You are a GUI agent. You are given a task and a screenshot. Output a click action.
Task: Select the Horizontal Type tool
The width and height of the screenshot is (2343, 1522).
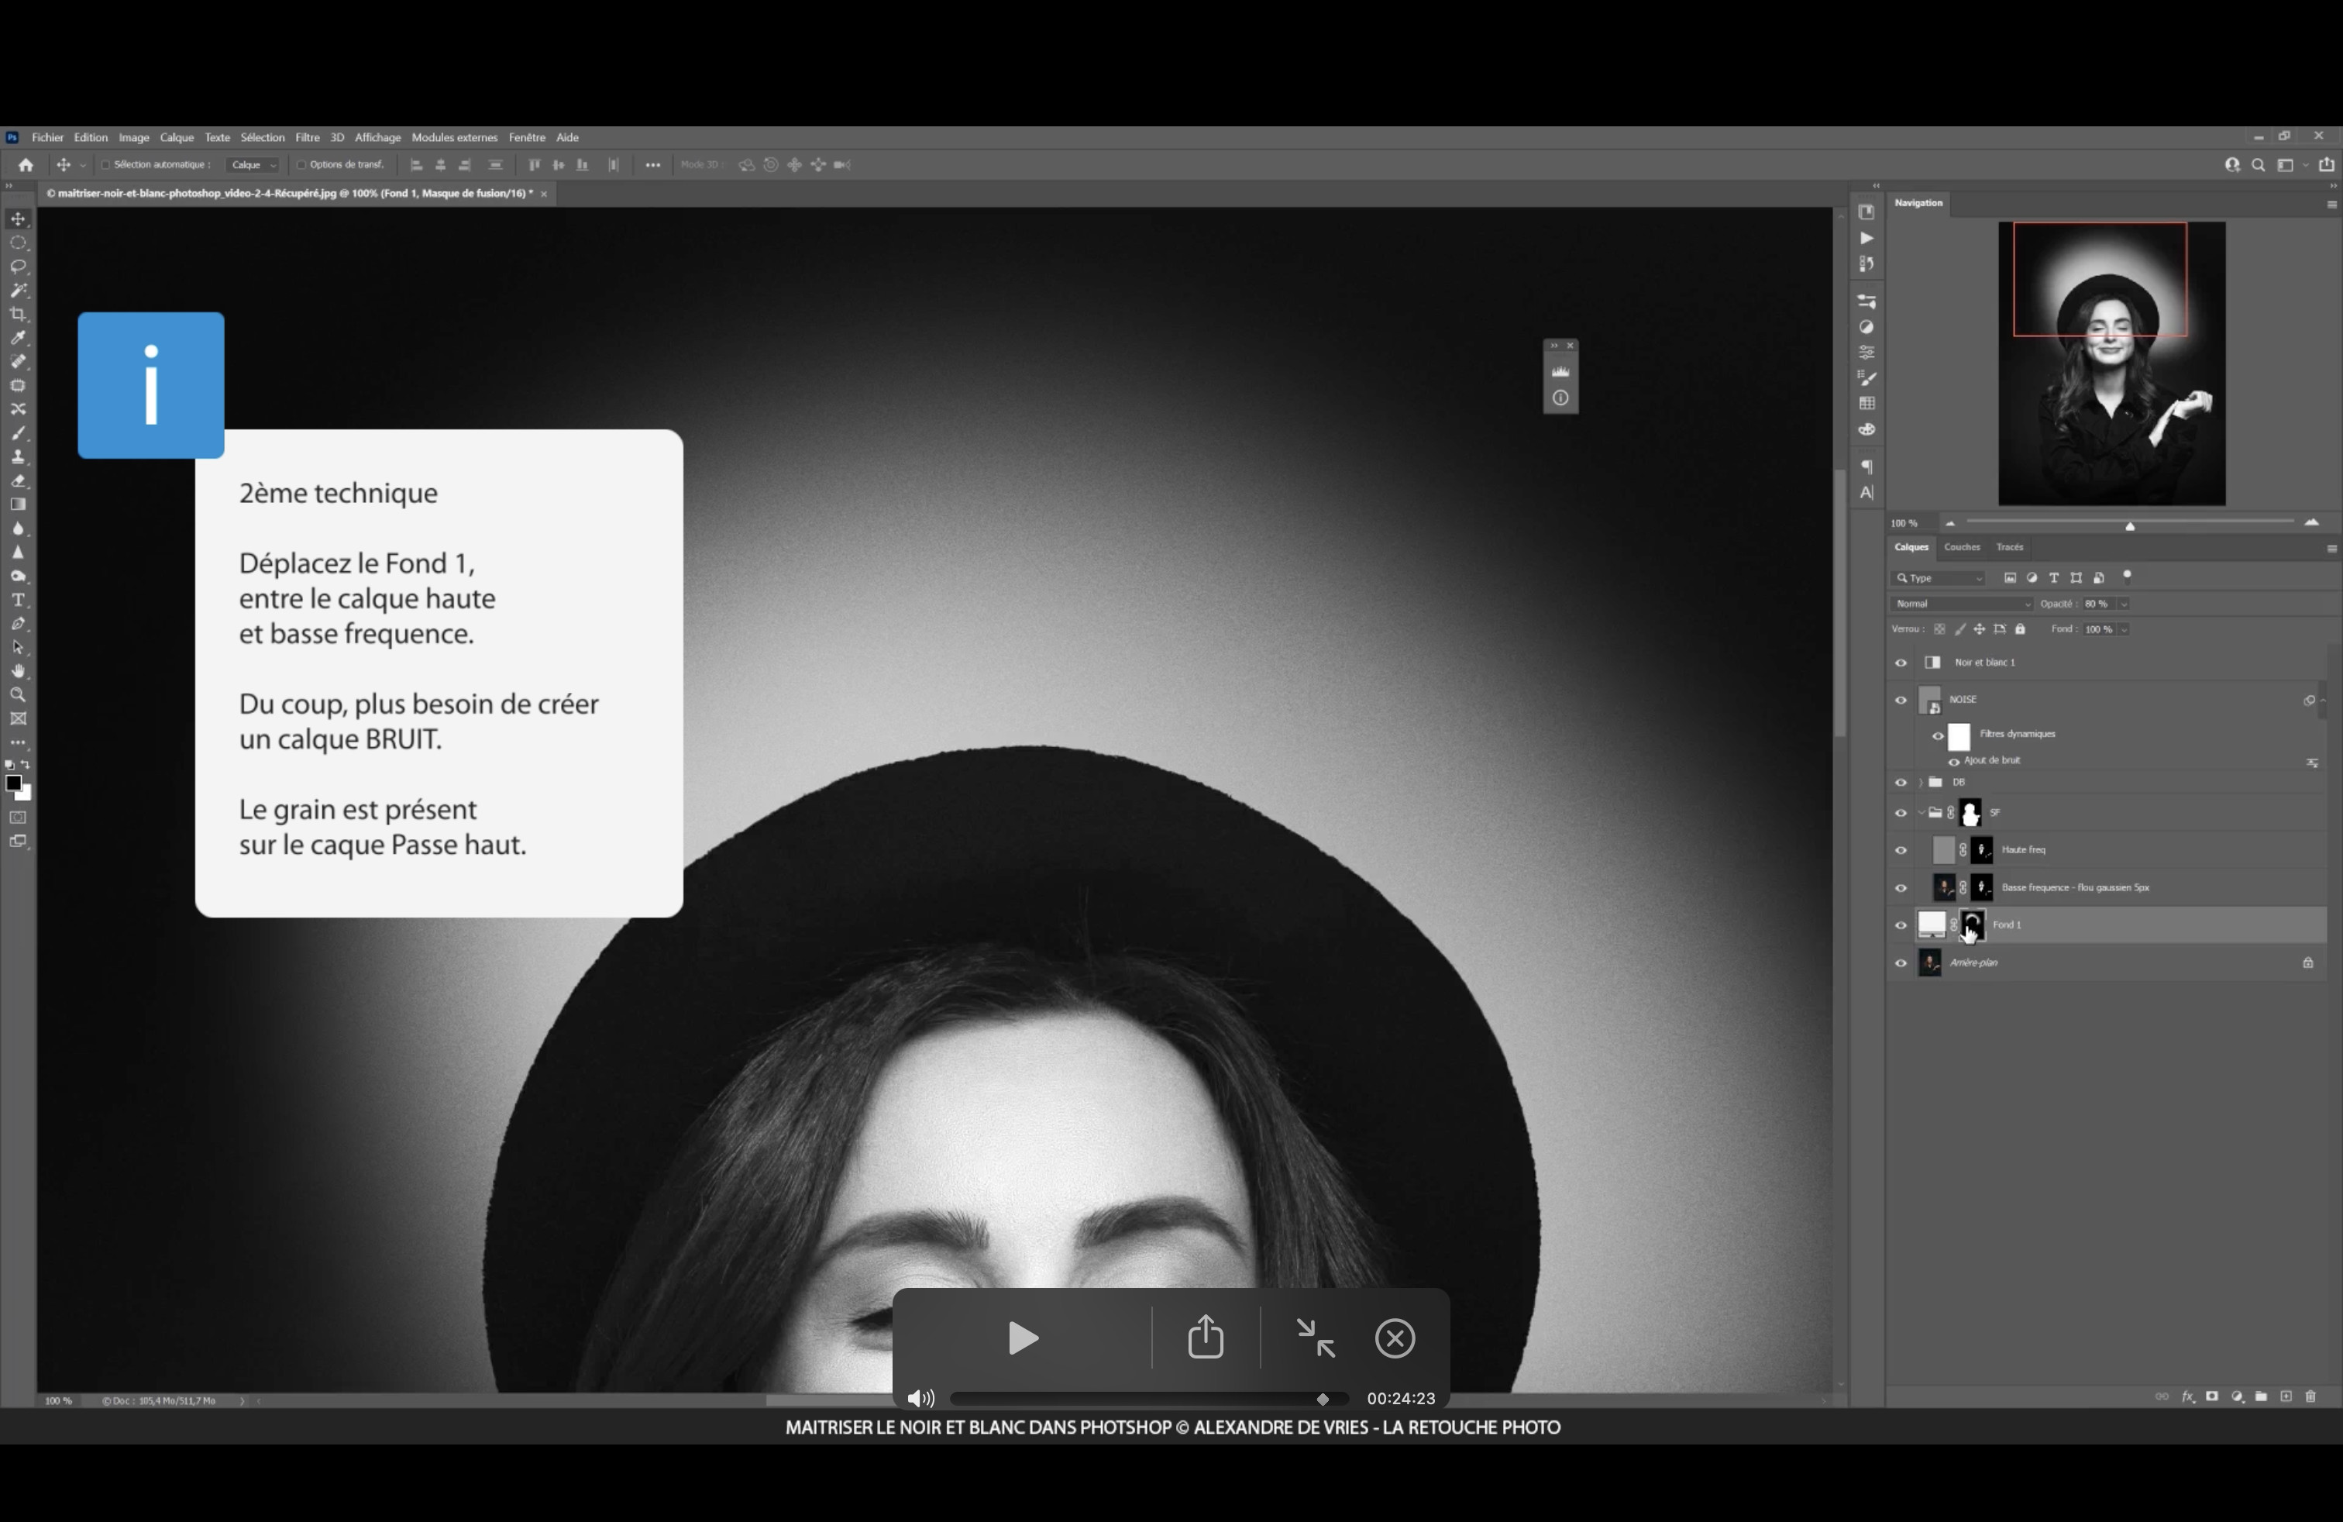19,600
